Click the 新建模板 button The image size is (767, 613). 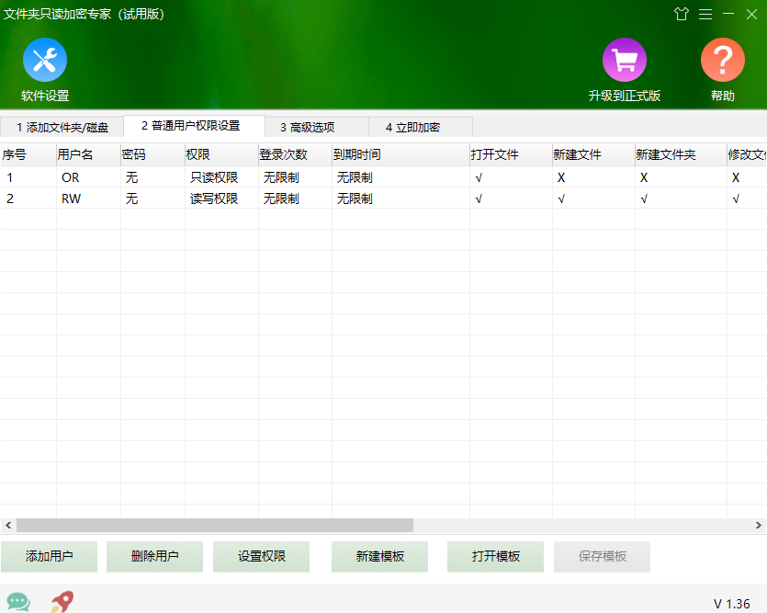click(x=379, y=556)
